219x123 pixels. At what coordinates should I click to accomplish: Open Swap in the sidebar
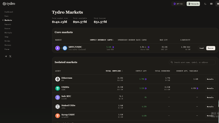click(6, 37)
